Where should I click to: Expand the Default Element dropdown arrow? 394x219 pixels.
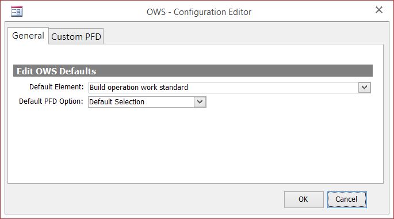click(x=364, y=88)
